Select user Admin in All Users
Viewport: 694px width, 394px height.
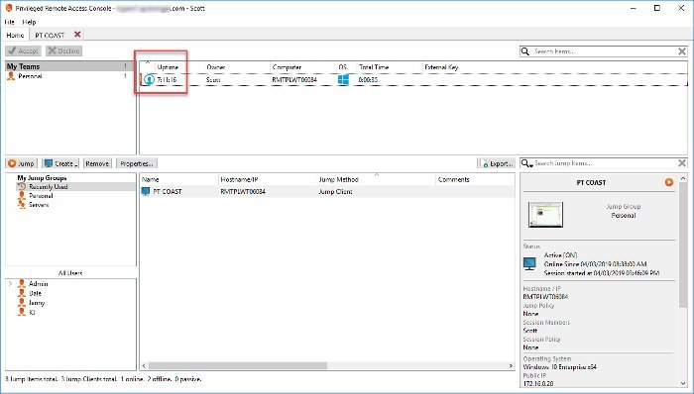[x=38, y=283]
